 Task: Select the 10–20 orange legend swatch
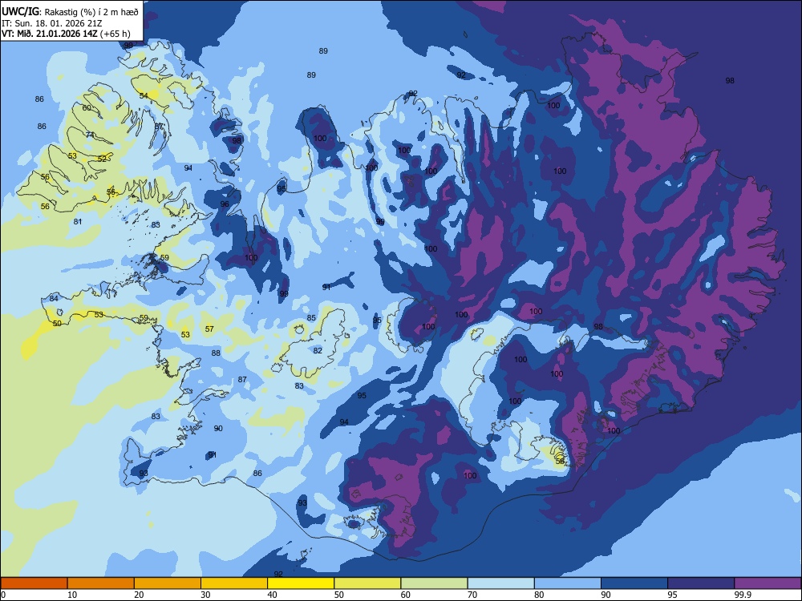click(x=101, y=583)
